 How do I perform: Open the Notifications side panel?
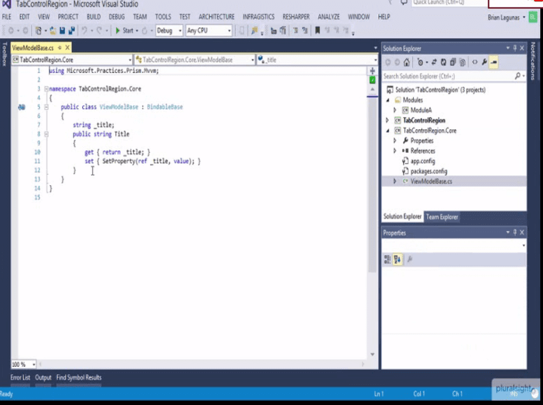pyautogui.click(x=533, y=61)
